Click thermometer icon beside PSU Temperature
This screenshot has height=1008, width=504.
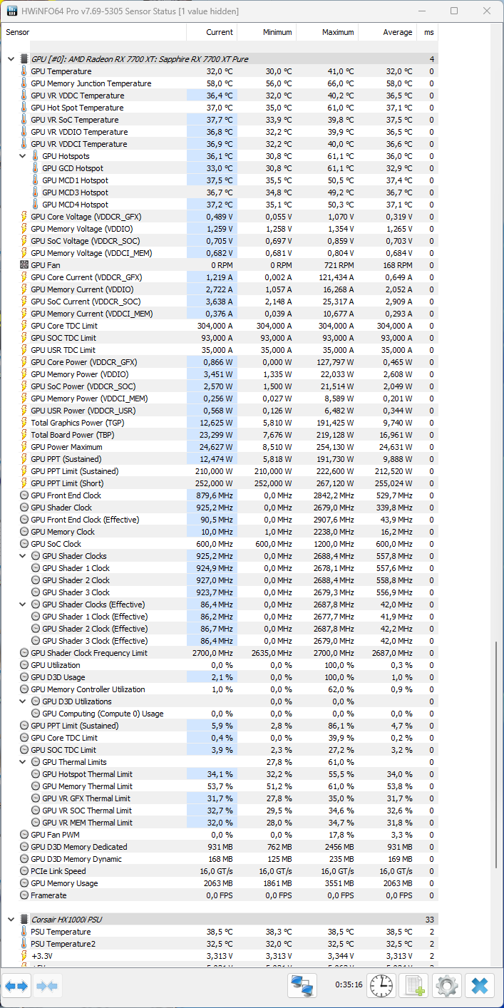coord(24,932)
